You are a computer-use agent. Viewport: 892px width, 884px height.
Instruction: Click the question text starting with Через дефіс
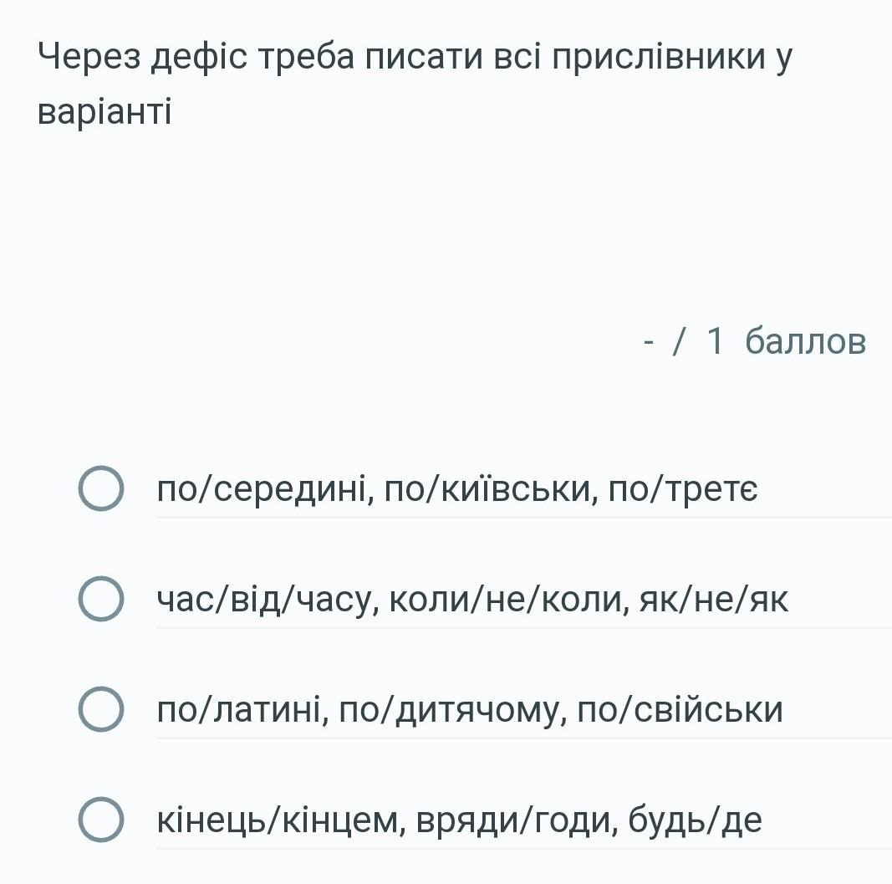pyautogui.click(x=415, y=58)
